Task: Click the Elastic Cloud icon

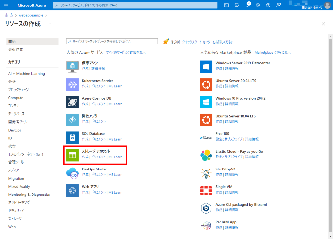Action: [206, 155]
